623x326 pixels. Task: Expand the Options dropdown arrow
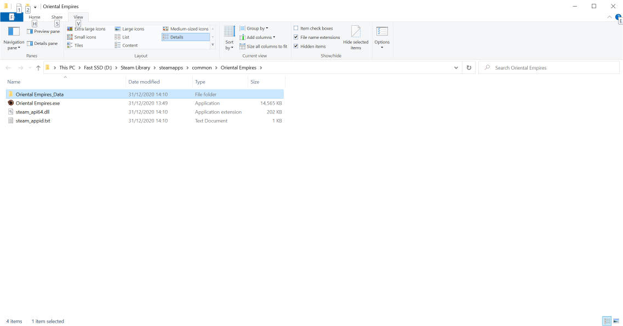382,48
